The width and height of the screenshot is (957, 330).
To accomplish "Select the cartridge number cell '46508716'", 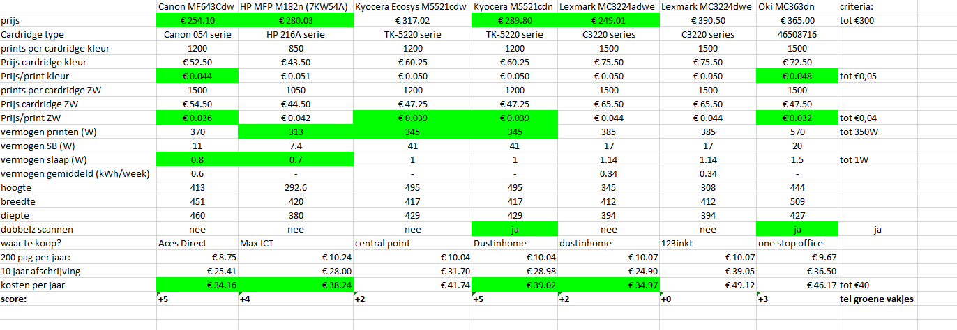I will [797, 35].
